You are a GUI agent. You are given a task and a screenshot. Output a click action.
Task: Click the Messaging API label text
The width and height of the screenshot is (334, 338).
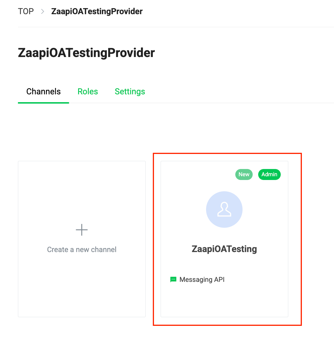202,280
